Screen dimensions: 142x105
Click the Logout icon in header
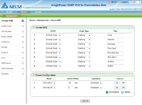pyautogui.click(x=119, y=2)
